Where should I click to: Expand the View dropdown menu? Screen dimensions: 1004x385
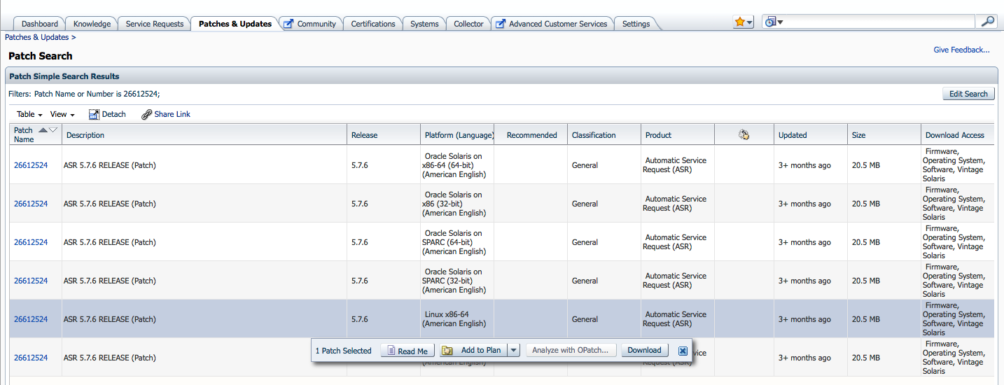click(62, 114)
